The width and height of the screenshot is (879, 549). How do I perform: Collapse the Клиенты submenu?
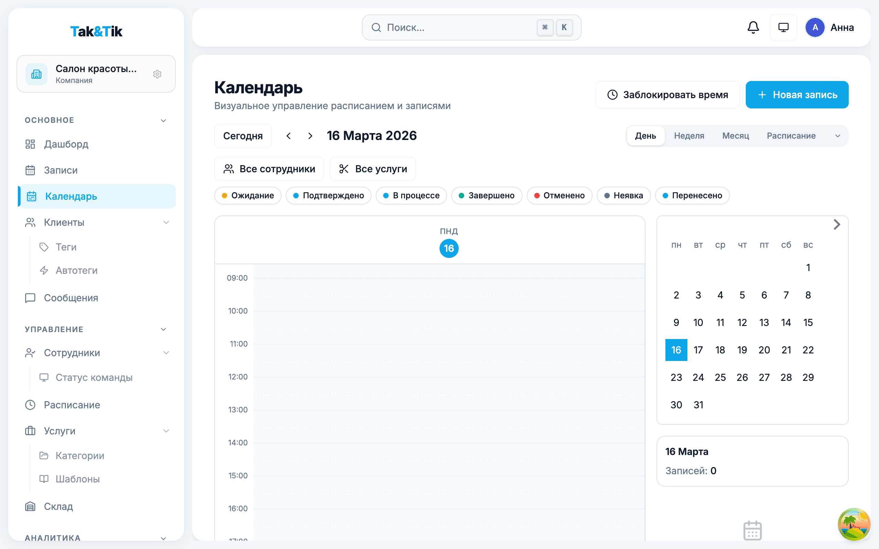[166, 222]
